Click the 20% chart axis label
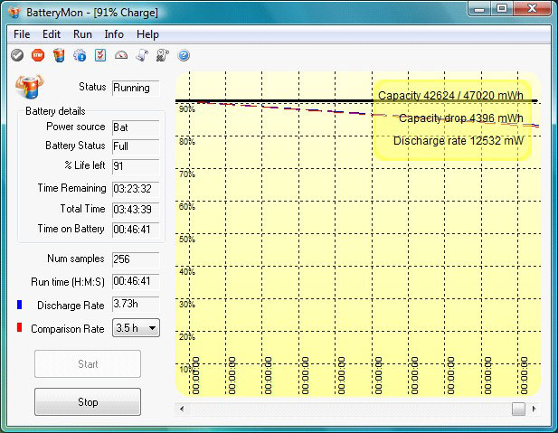The width and height of the screenshot is (558, 433). 187,336
